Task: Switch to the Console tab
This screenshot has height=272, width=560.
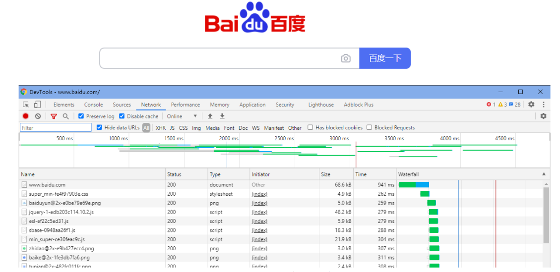Action: click(93, 105)
